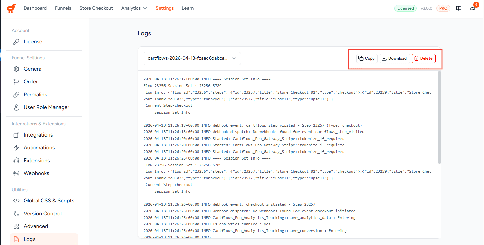Viewport: 484px width, 245px height.
Task: Click the Global CSS & Scripts code icon
Action: click(16, 201)
